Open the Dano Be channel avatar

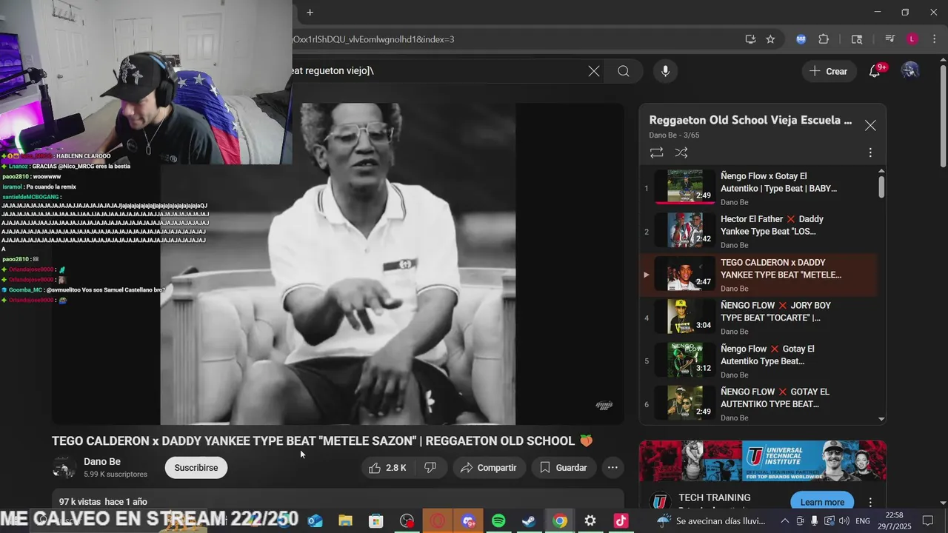tap(64, 468)
